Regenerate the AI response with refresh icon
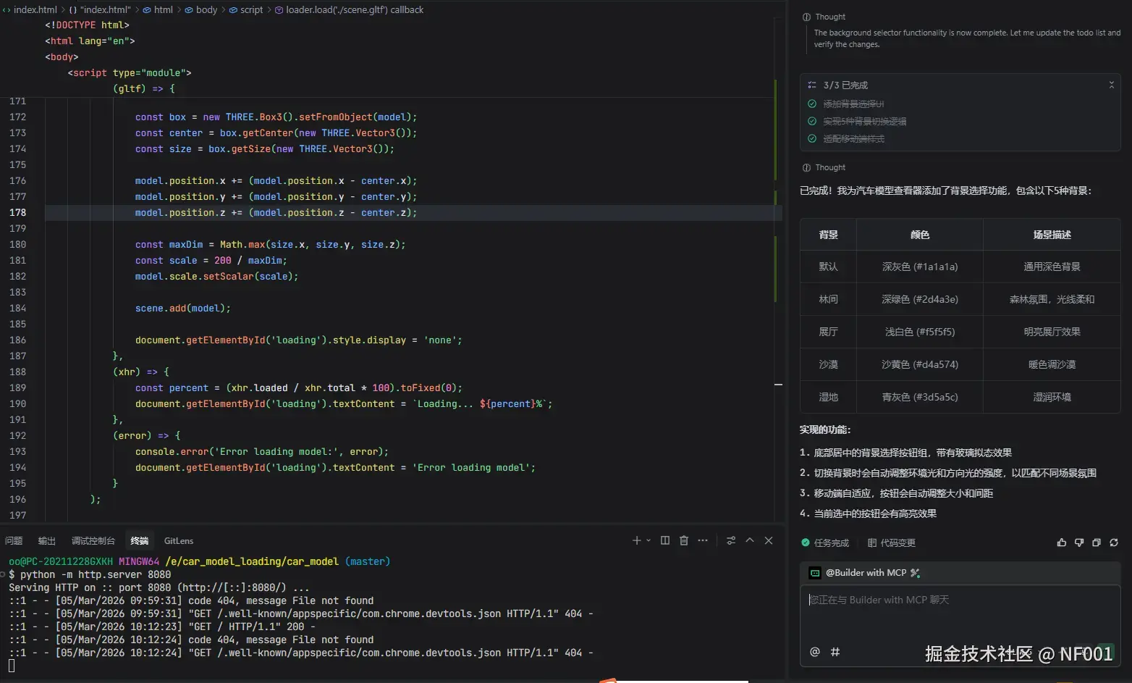This screenshot has height=683, width=1132. coord(1114,542)
